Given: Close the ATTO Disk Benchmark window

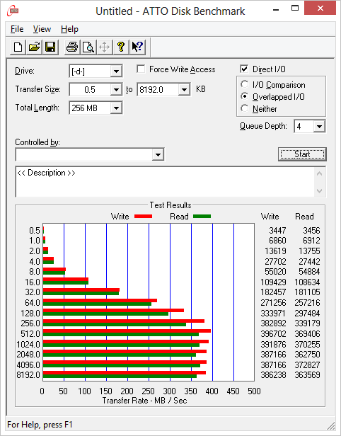Looking at the screenshot, I should pos(320,8).
